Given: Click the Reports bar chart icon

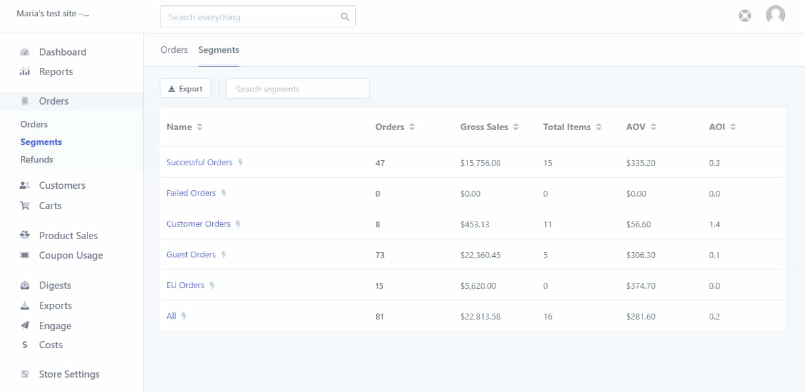Looking at the screenshot, I should [25, 72].
